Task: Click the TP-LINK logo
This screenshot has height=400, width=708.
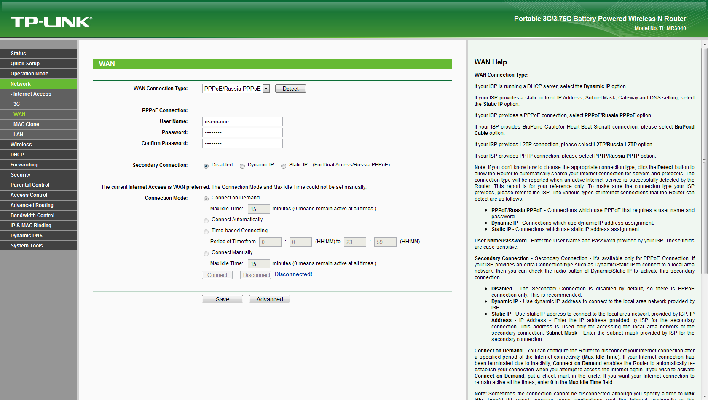Action: (x=52, y=22)
